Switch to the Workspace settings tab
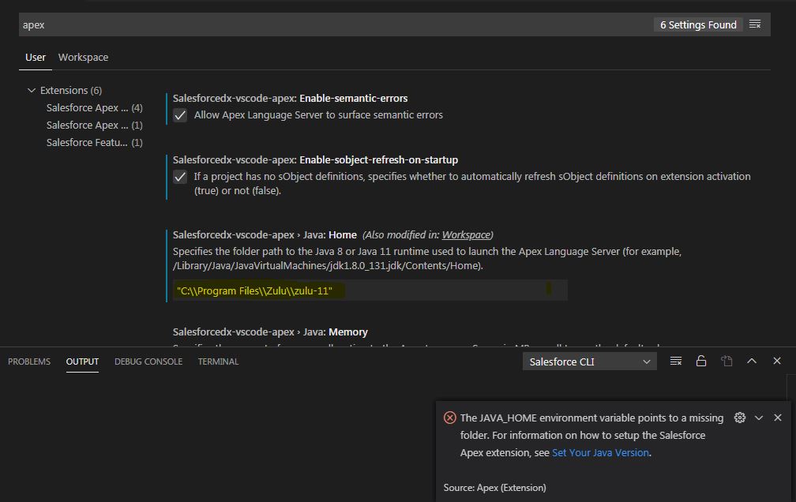 tap(83, 58)
